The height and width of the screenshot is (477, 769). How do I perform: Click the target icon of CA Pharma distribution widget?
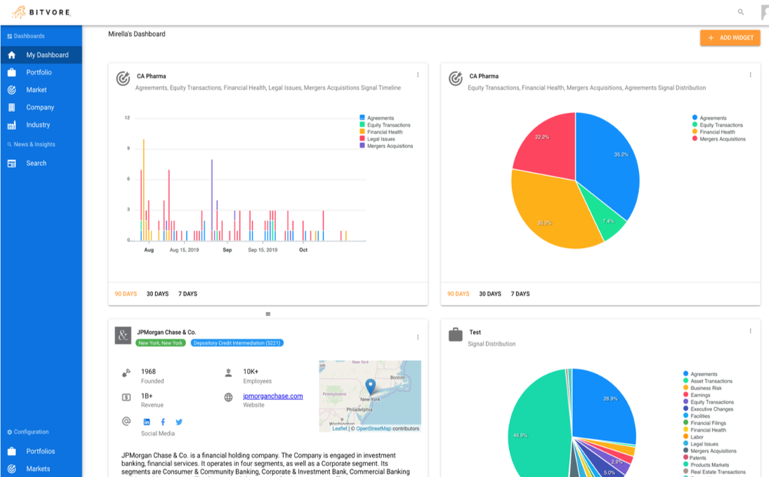[455, 78]
